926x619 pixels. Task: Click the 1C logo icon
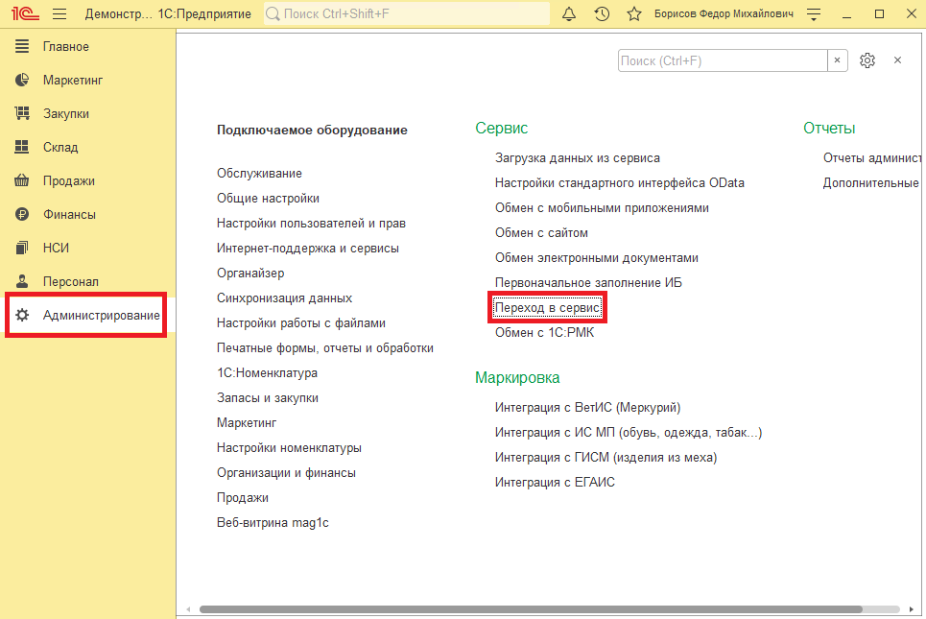coord(25,13)
